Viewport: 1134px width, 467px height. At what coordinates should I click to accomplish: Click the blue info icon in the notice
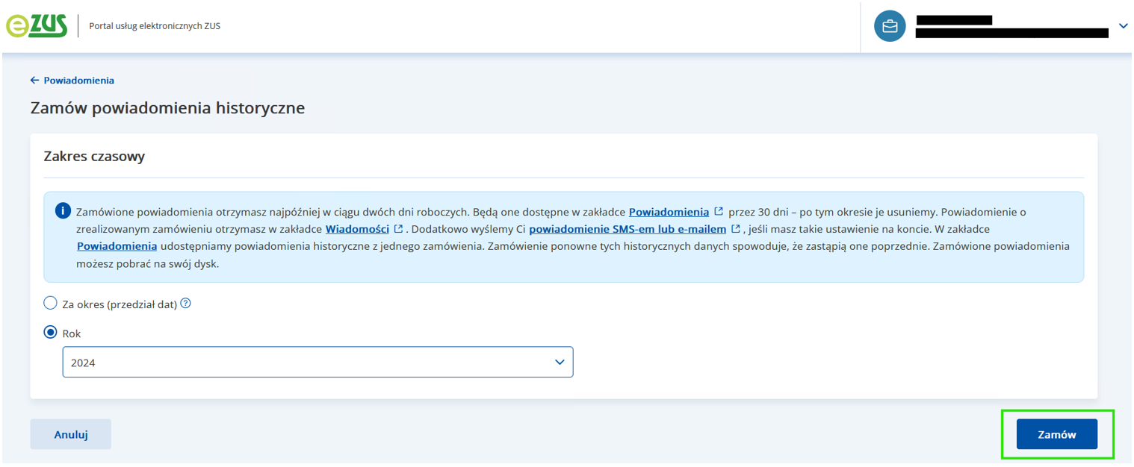pos(63,211)
